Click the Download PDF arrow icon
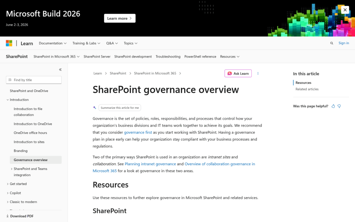This screenshot has width=355, height=222. pyautogui.click(x=8, y=216)
